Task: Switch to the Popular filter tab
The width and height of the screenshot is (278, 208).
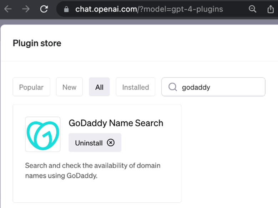Action: click(x=31, y=87)
